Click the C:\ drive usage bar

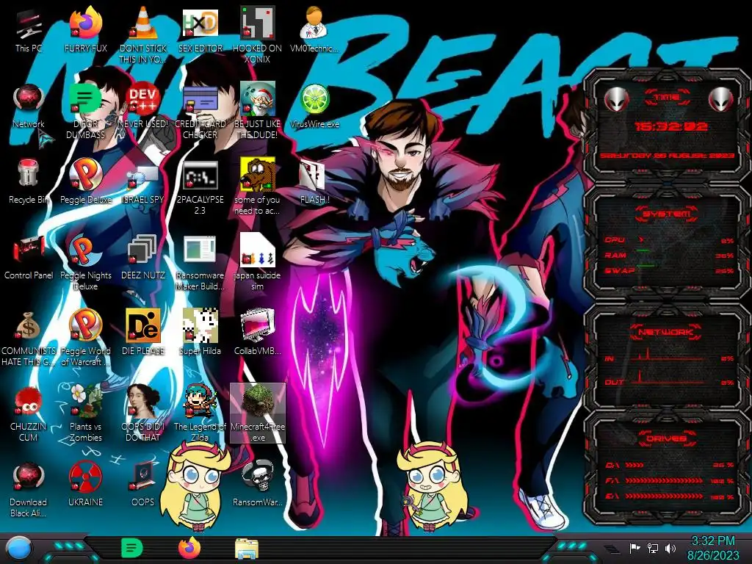pos(669,465)
